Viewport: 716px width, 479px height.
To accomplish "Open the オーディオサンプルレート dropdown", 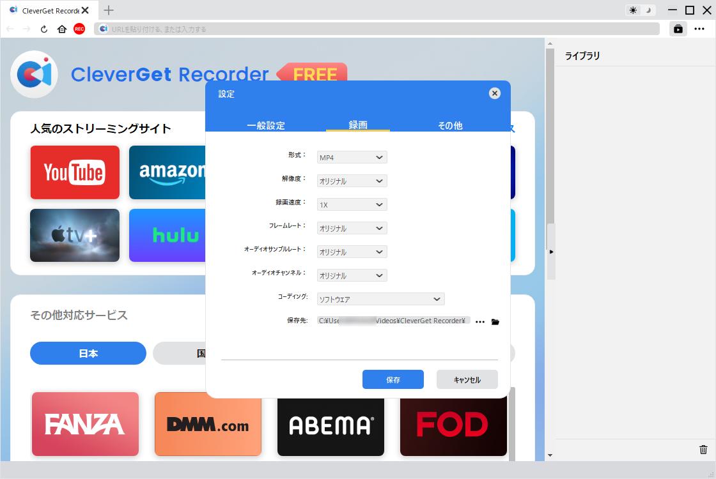I will 352,252.
